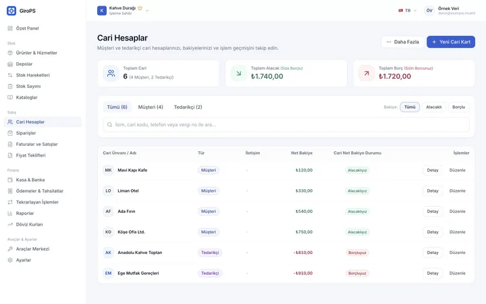Click Tedarikçi badge for Anadolu Kahve Toptan
Screen dimensions: 486x304
pos(210,253)
